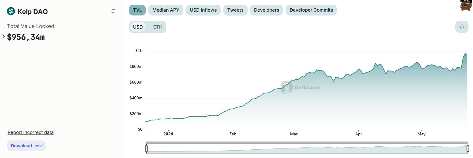Click the Total Value Locked label
This screenshot has width=473, height=158.
coord(30,26)
